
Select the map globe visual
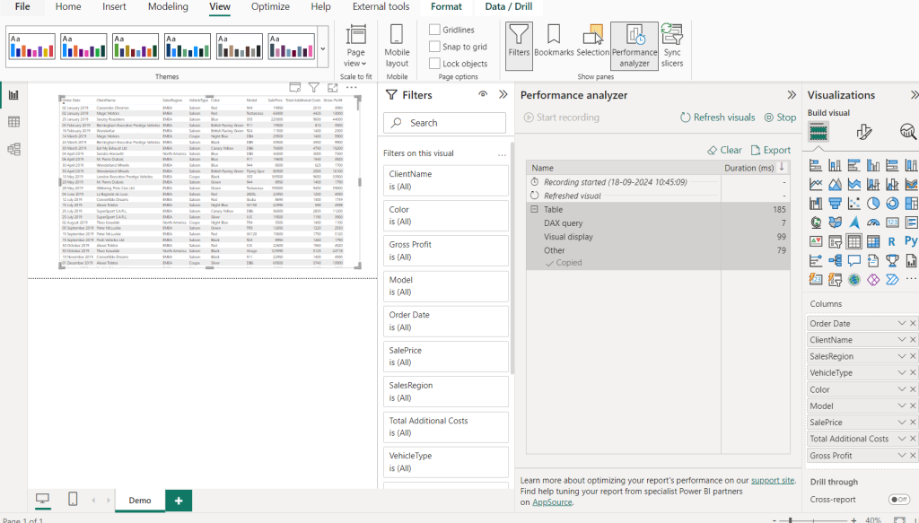coord(815,222)
